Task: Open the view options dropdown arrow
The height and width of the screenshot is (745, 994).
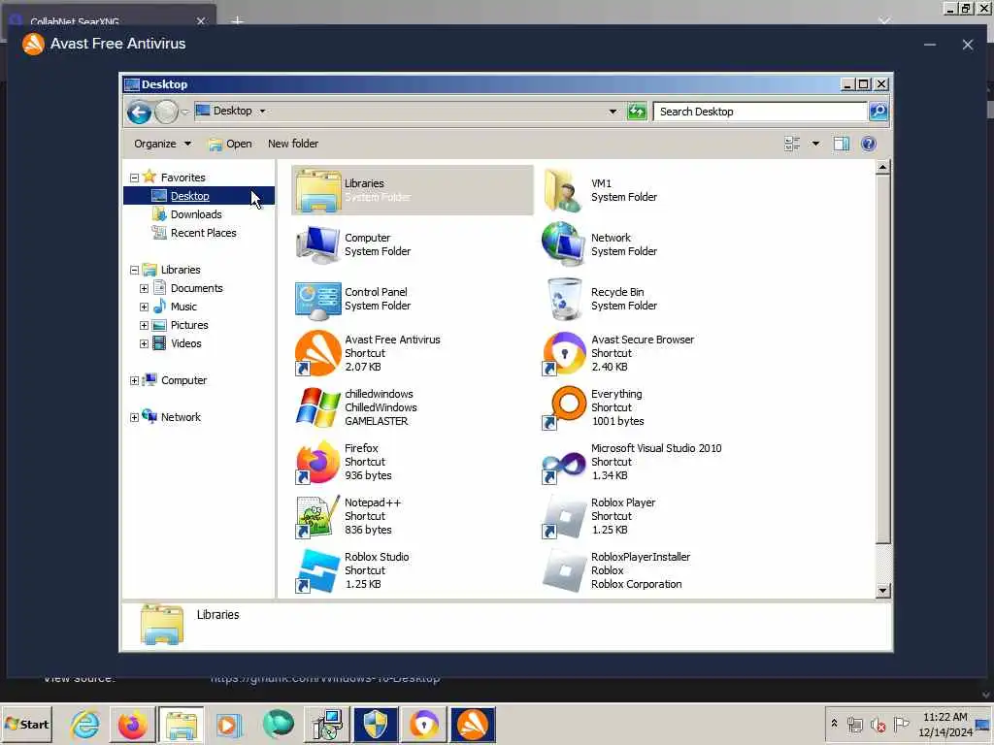Action: [x=815, y=144]
